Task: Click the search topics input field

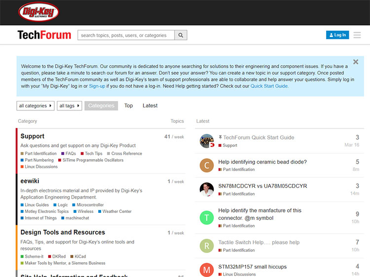Action: (126, 35)
